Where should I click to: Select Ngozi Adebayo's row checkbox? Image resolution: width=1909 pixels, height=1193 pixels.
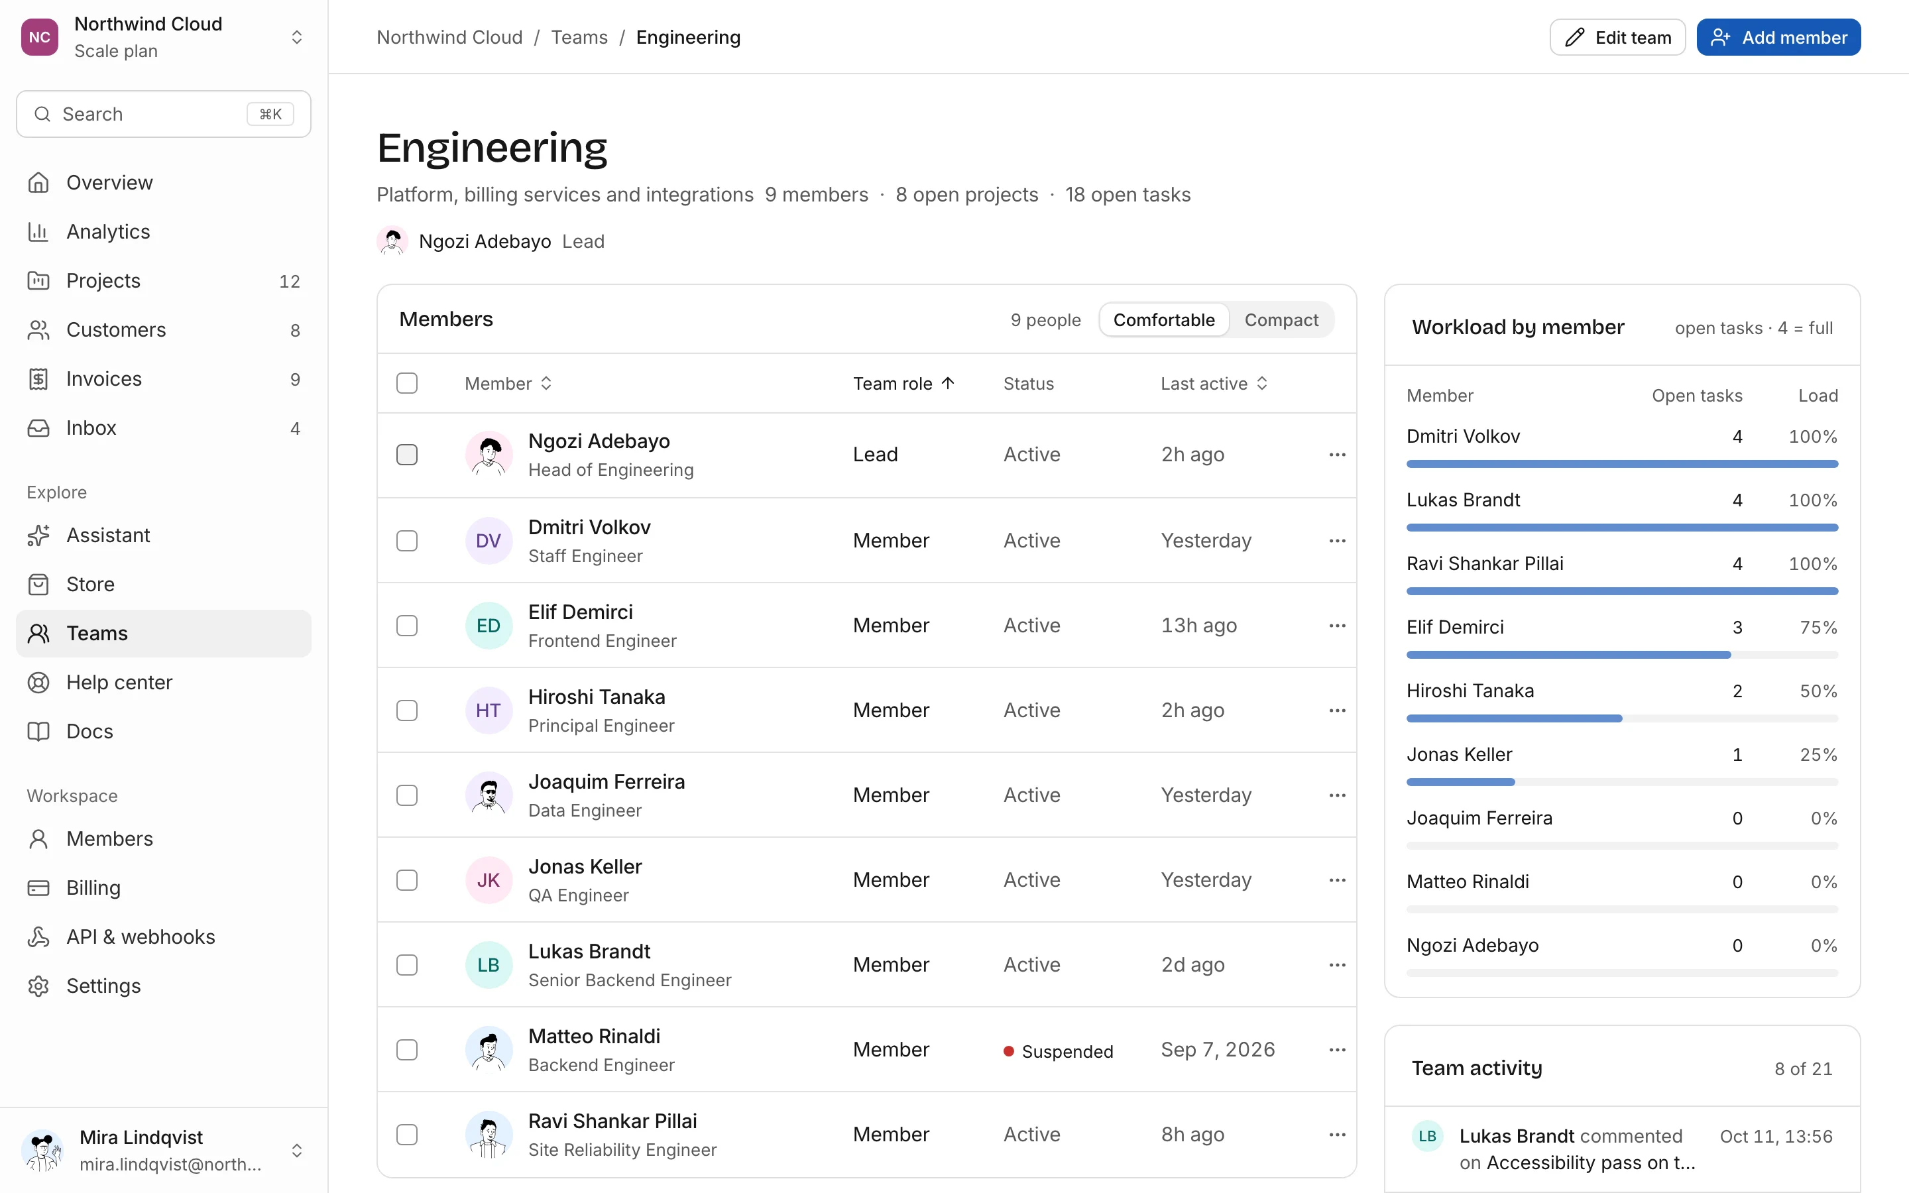(x=407, y=455)
